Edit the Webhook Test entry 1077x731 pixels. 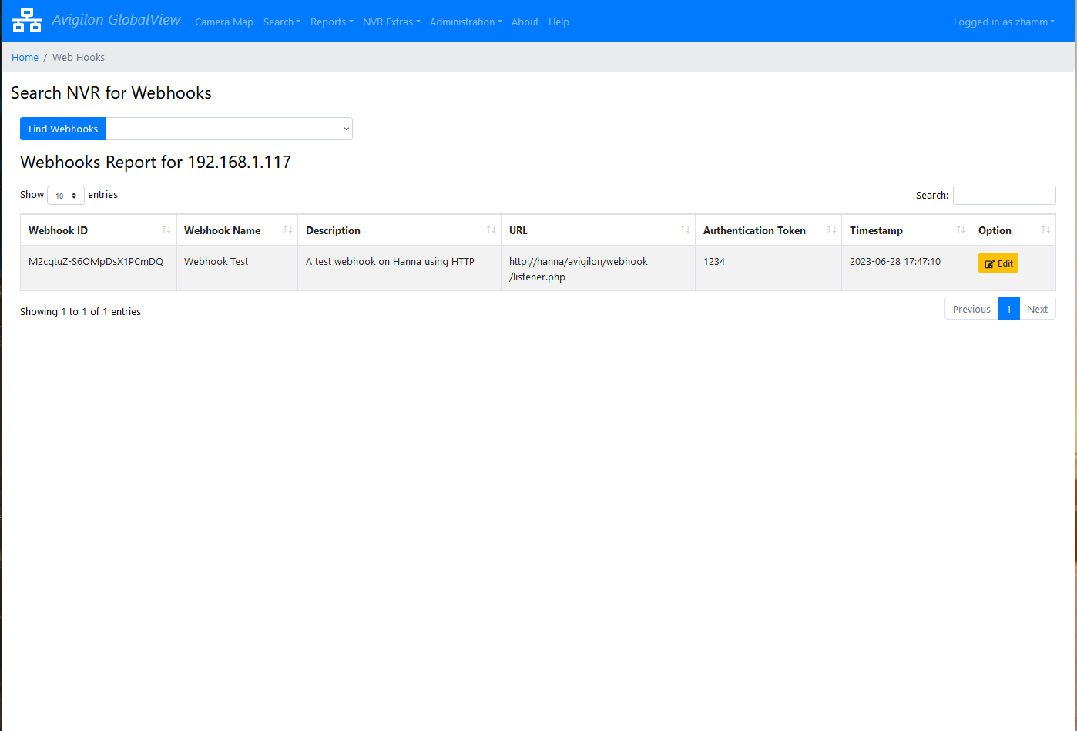point(998,263)
